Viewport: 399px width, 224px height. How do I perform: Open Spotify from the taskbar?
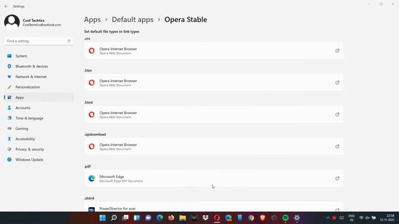(x=286, y=218)
